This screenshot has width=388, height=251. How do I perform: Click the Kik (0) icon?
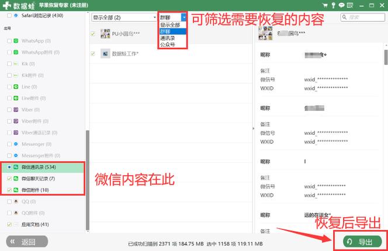(16, 64)
